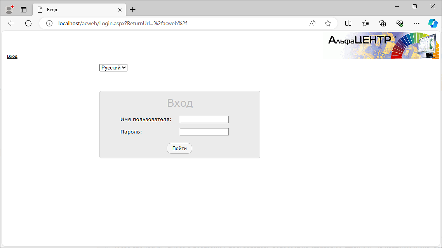Click the Имя пользователя label
Image resolution: width=442 pixels, height=248 pixels.
pyautogui.click(x=146, y=119)
